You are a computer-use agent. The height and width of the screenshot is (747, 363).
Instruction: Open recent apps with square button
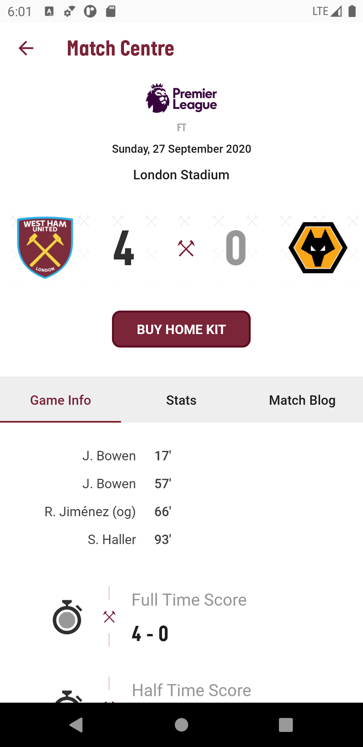(285, 725)
